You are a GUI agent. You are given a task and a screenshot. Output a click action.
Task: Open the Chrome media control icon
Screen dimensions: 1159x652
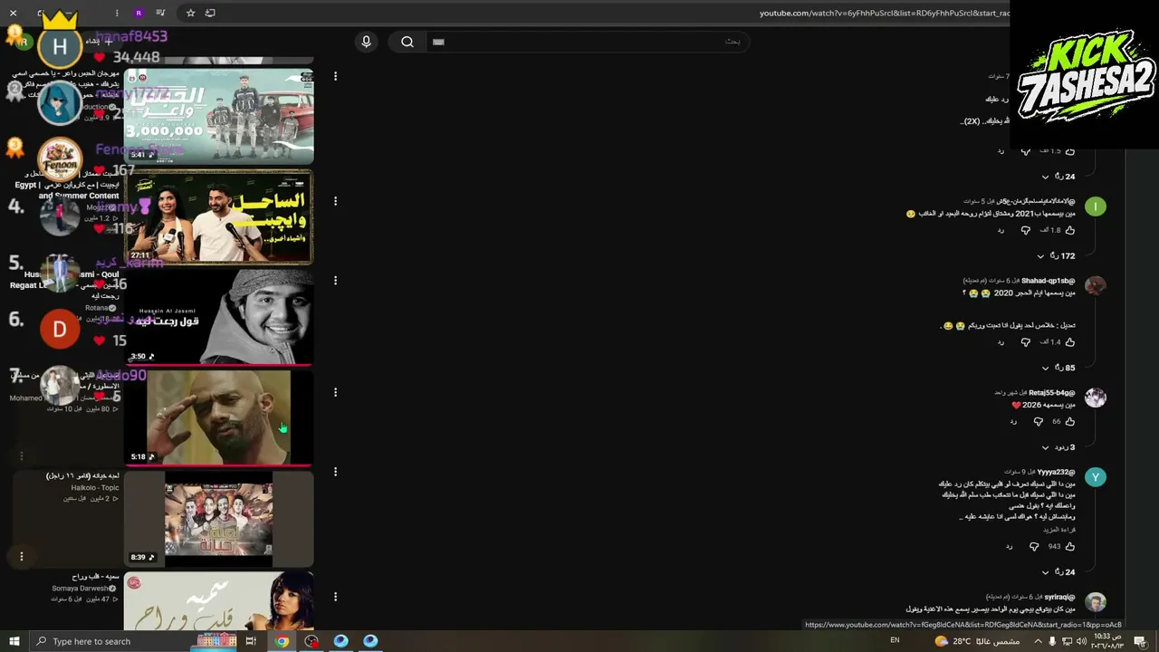[x=160, y=13]
